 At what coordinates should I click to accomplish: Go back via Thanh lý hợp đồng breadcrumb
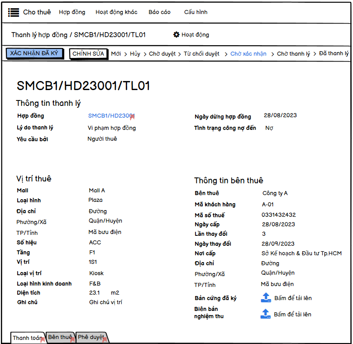(39, 35)
